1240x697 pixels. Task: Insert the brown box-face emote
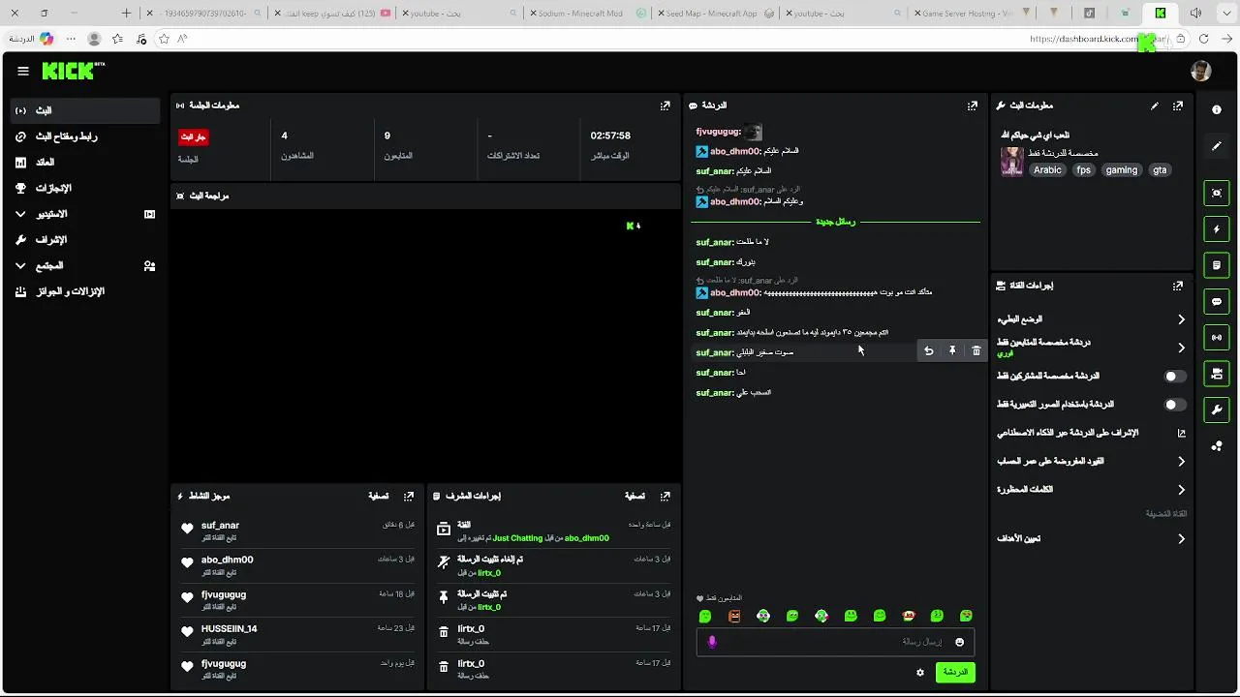pyautogui.click(x=734, y=616)
